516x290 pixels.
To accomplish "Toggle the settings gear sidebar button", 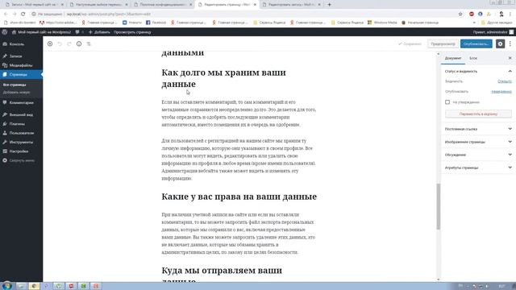I will click(500, 43).
